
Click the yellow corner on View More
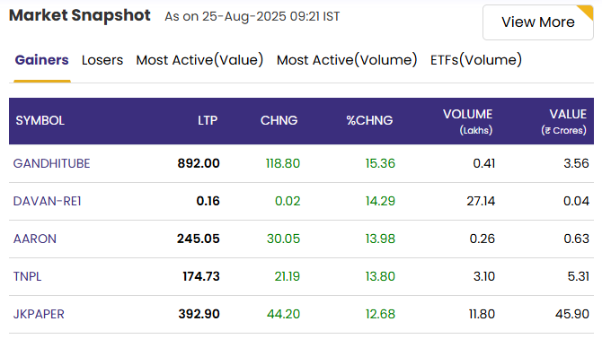tap(587, 11)
